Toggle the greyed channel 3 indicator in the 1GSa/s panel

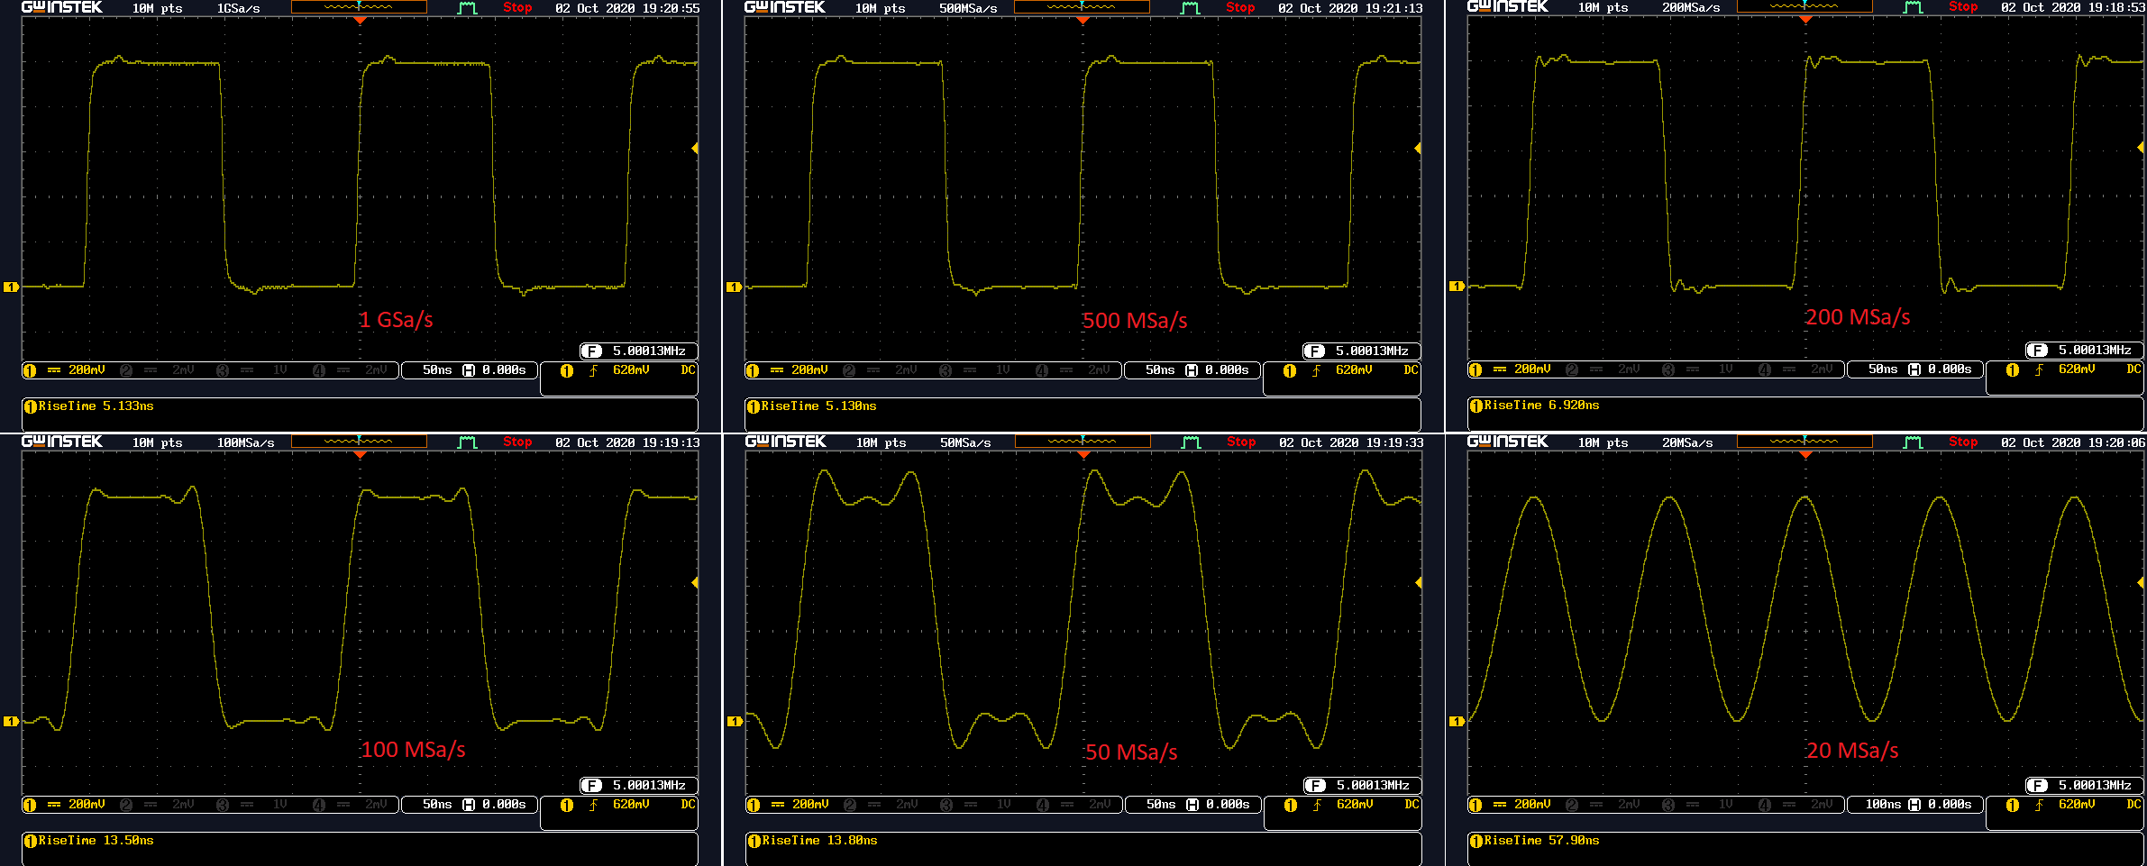(x=252, y=370)
